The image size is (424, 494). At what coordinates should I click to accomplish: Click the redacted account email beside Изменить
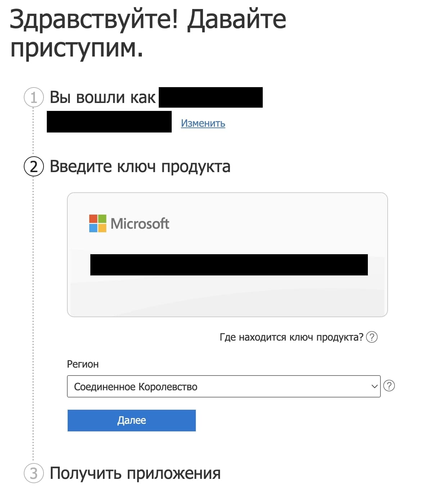[x=109, y=122]
